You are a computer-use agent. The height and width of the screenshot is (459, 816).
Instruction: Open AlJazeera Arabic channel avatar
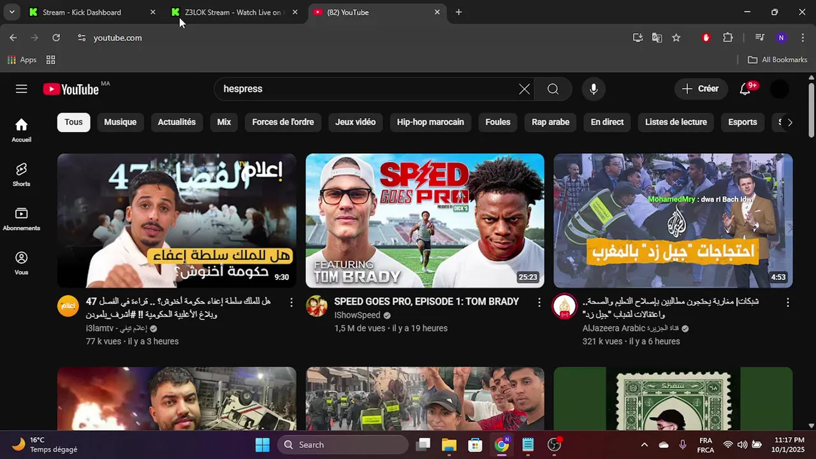565,306
